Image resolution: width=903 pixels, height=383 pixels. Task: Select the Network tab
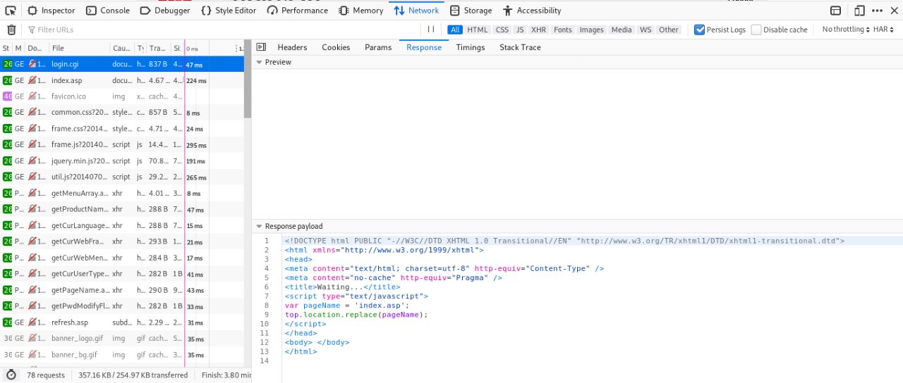pos(416,11)
